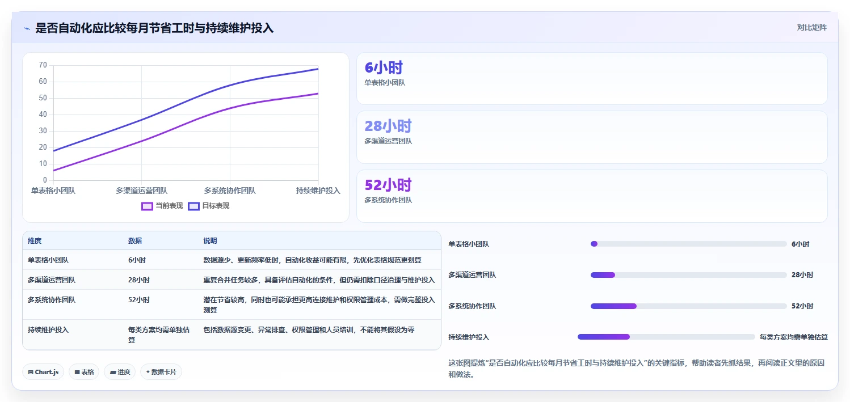Select table cell 持续维护投入

48,329
